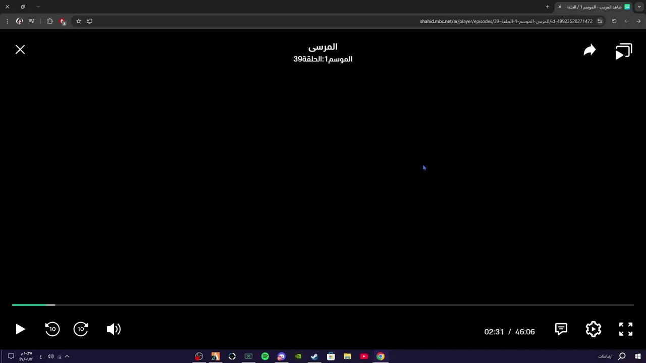Open Windows taskbar search
Viewport: 646px width, 363px height.
(x=622, y=356)
